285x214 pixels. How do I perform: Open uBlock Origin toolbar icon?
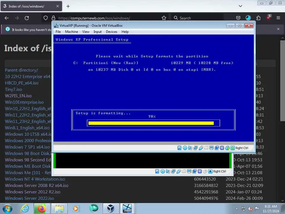point(268,18)
